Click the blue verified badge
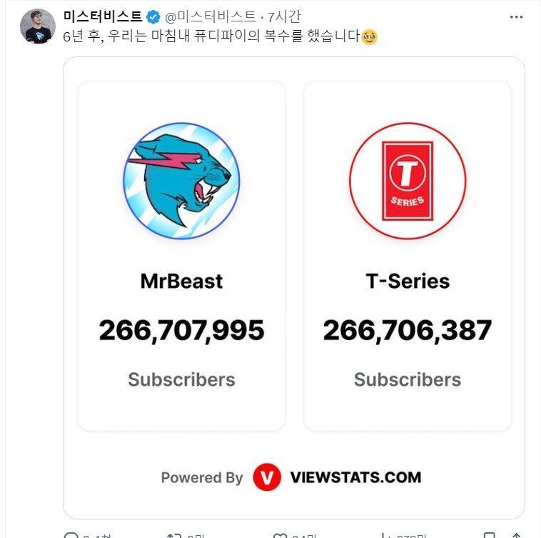 point(153,16)
